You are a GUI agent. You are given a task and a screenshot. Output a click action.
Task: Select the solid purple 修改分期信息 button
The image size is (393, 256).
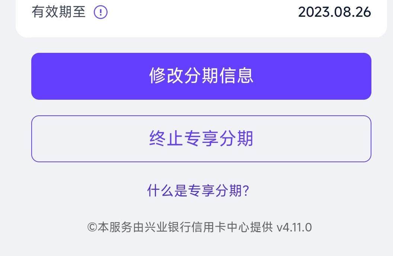point(201,76)
